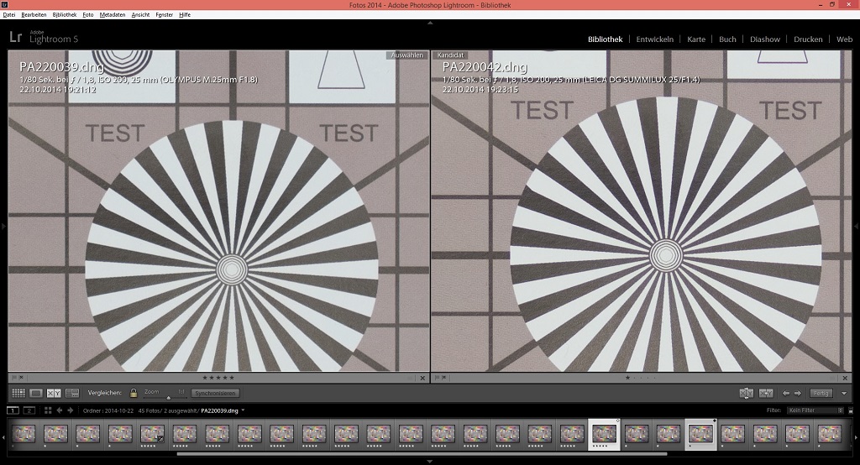
Task: Toggle the filter lock switch
Action: coord(849,410)
